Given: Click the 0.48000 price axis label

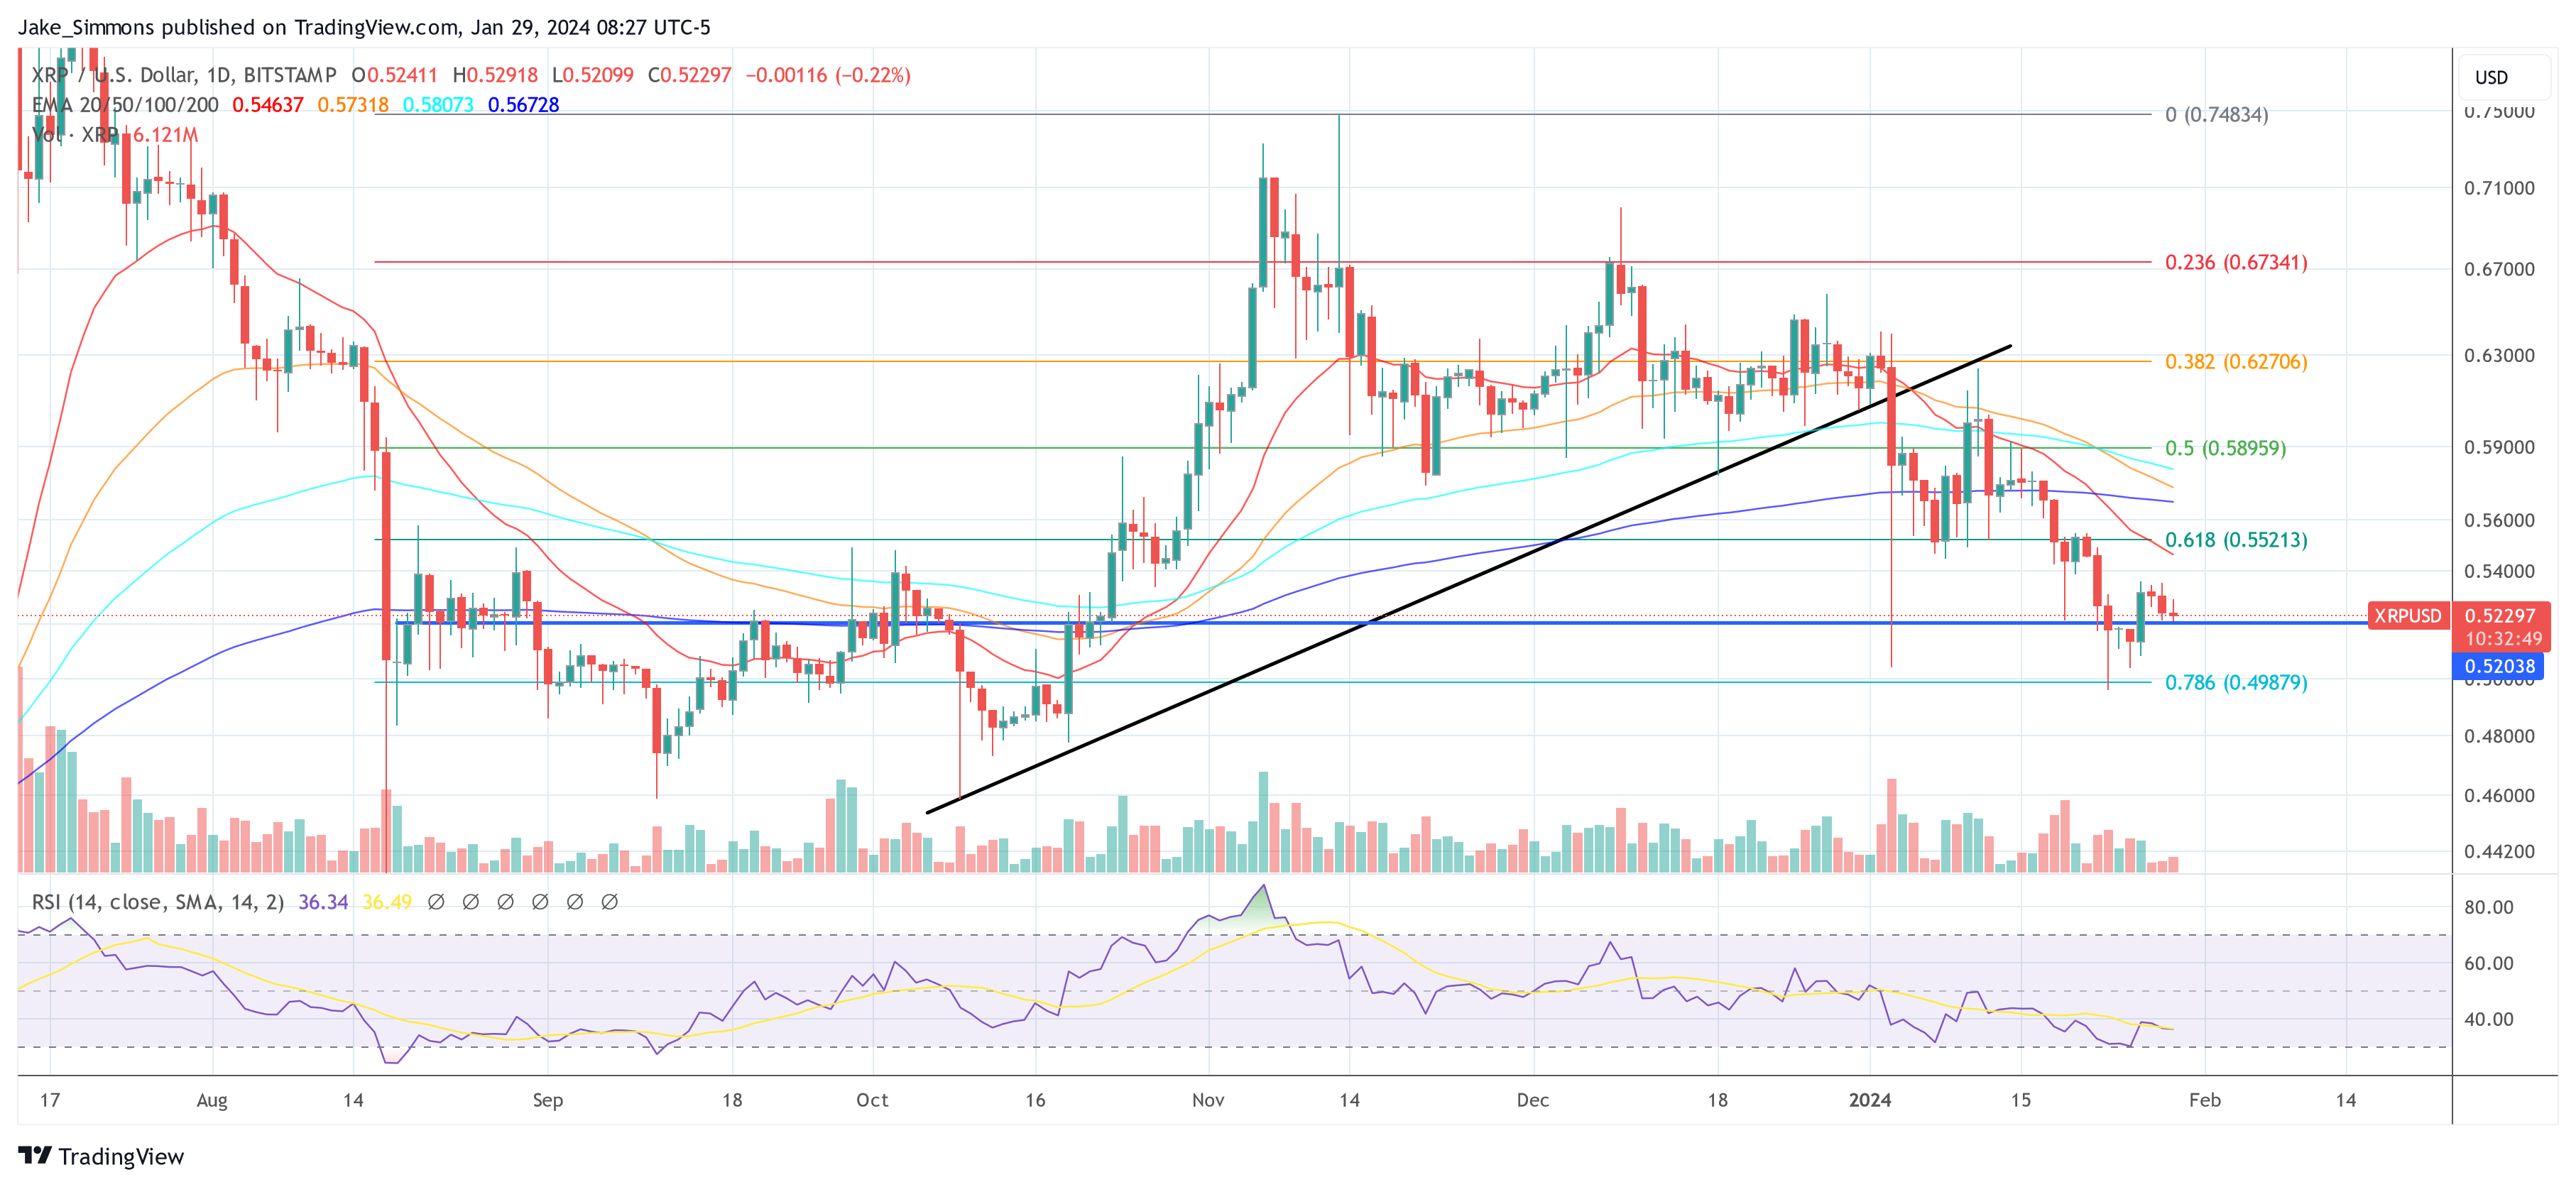Looking at the screenshot, I should pos(2499,736).
